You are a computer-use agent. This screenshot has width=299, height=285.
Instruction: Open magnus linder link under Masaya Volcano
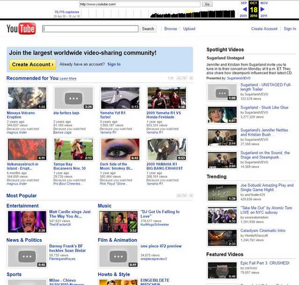click(x=17, y=132)
